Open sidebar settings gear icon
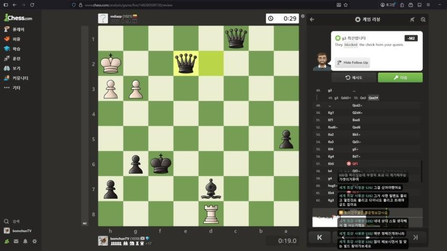 coord(35,241)
